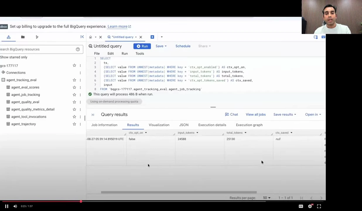Open the Save dropdown

(161, 46)
